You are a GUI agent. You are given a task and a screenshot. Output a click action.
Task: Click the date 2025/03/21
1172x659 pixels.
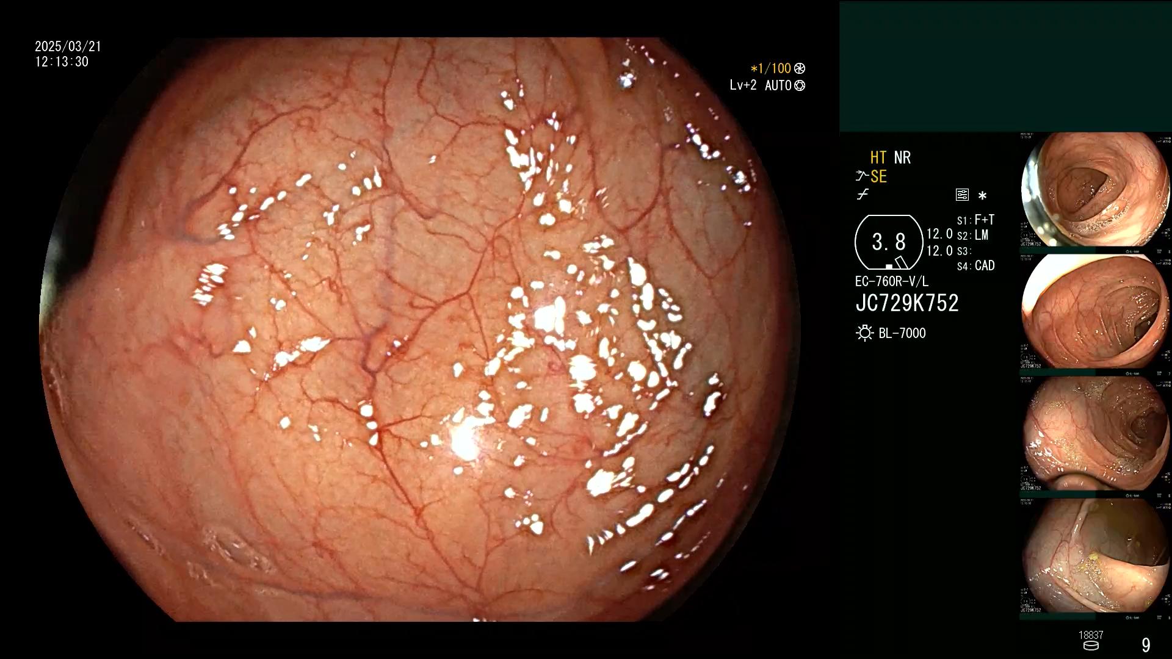[68, 46]
